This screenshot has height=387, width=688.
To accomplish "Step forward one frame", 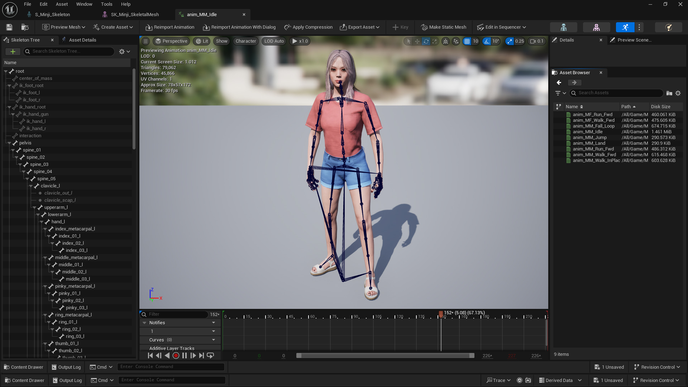I will click(x=193, y=355).
